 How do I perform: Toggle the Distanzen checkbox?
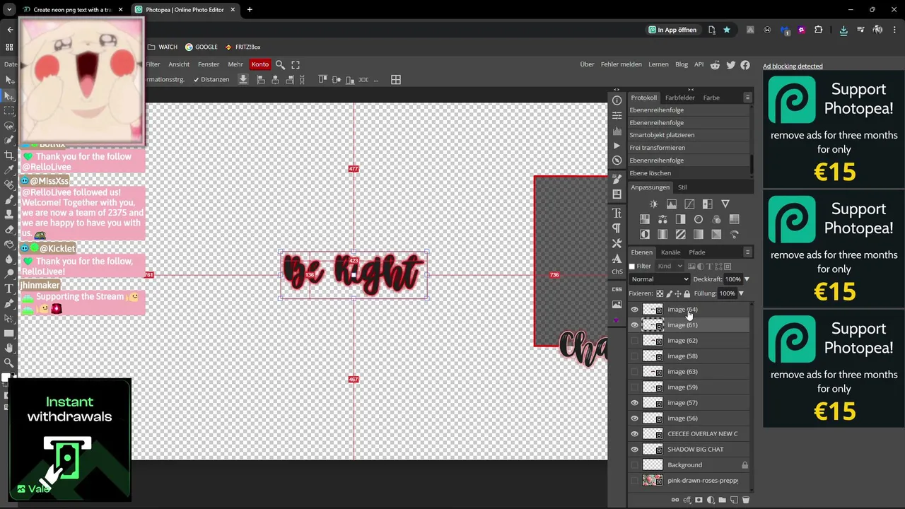[x=211, y=80]
